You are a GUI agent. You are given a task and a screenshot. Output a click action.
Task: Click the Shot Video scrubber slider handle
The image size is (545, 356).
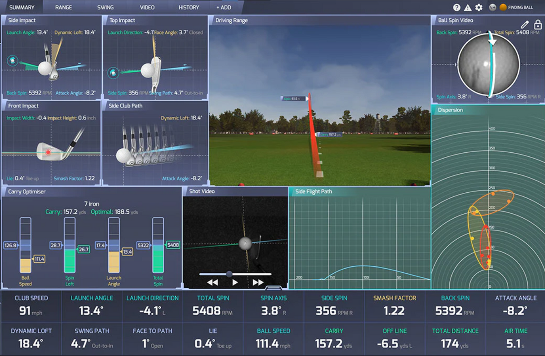click(x=229, y=274)
